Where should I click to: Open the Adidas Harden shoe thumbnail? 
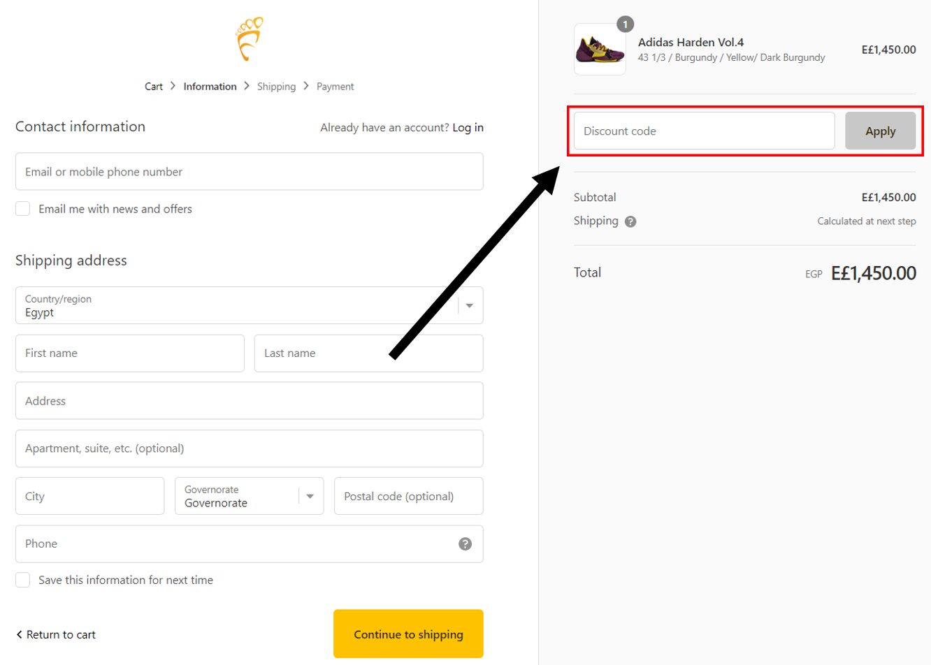pos(600,50)
